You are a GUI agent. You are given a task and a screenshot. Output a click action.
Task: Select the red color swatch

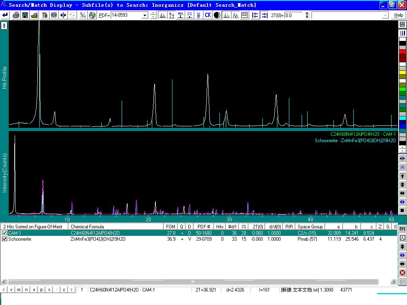tap(402, 52)
